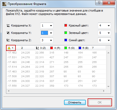The image size is (117, 110).
Task: Click the cell with value 315
Action: tap(52, 53)
